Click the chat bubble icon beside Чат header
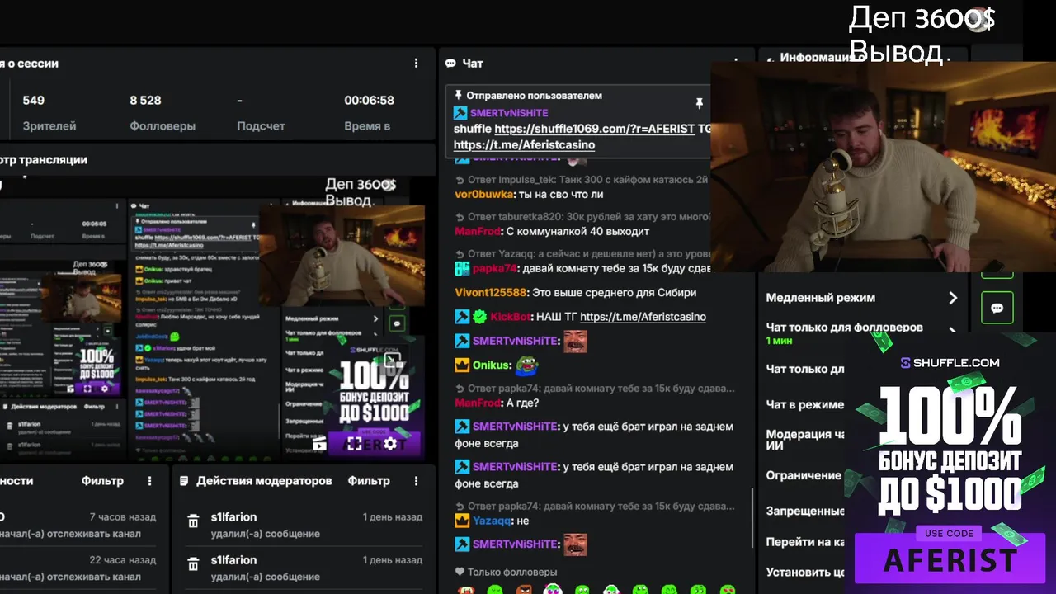Screen dimensions: 1056x594 [x=450, y=64]
